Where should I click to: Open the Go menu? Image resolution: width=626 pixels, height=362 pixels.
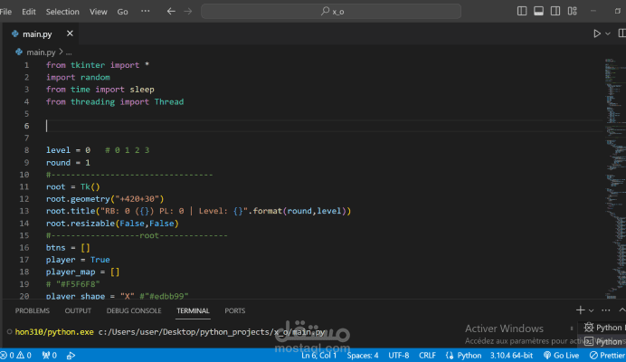[122, 12]
